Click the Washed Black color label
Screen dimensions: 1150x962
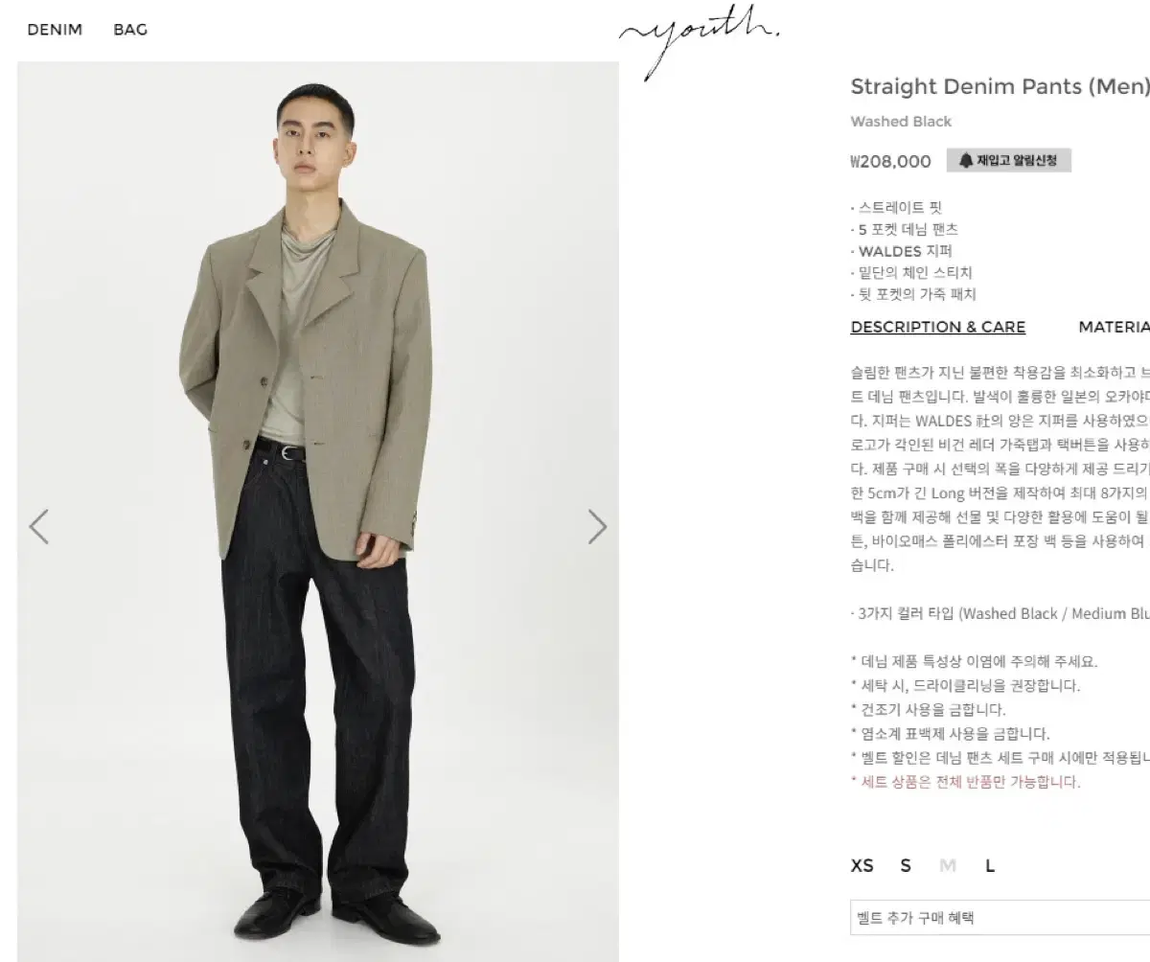tap(901, 122)
